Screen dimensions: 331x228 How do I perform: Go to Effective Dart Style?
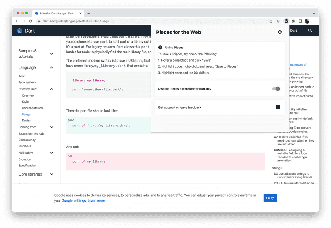[25, 102]
